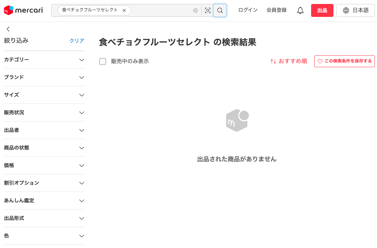Open the ログイン link
The width and height of the screenshot is (377, 248).
pyautogui.click(x=248, y=10)
